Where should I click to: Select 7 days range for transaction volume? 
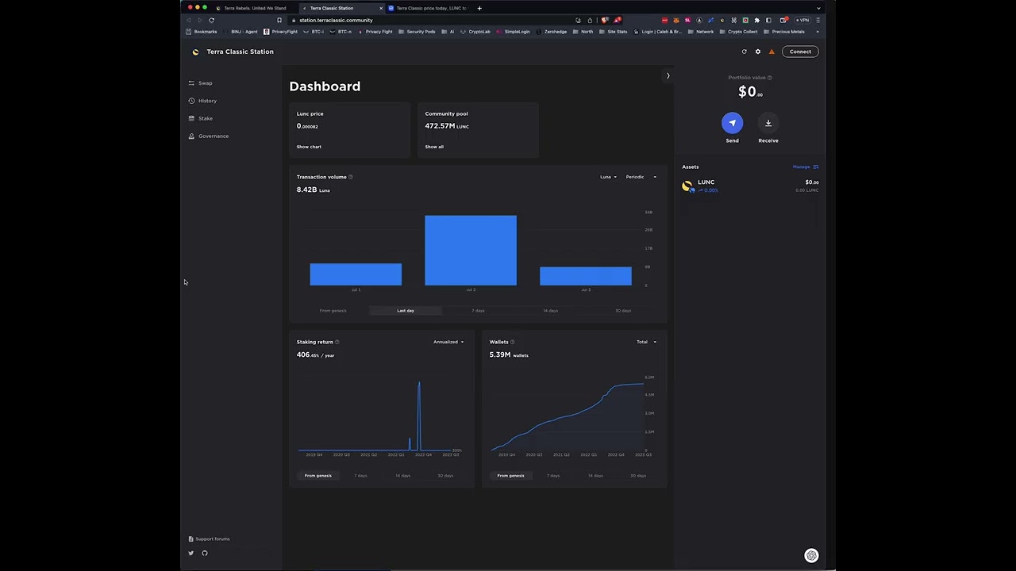(x=478, y=311)
